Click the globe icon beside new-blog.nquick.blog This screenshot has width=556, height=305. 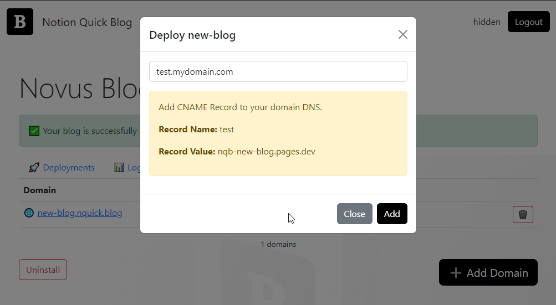click(29, 213)
